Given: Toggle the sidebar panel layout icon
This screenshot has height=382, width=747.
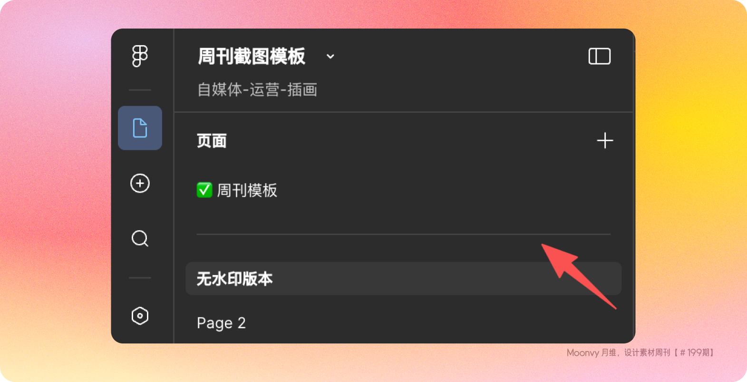Looking at the screenshot, I should [x=599, y=56].
